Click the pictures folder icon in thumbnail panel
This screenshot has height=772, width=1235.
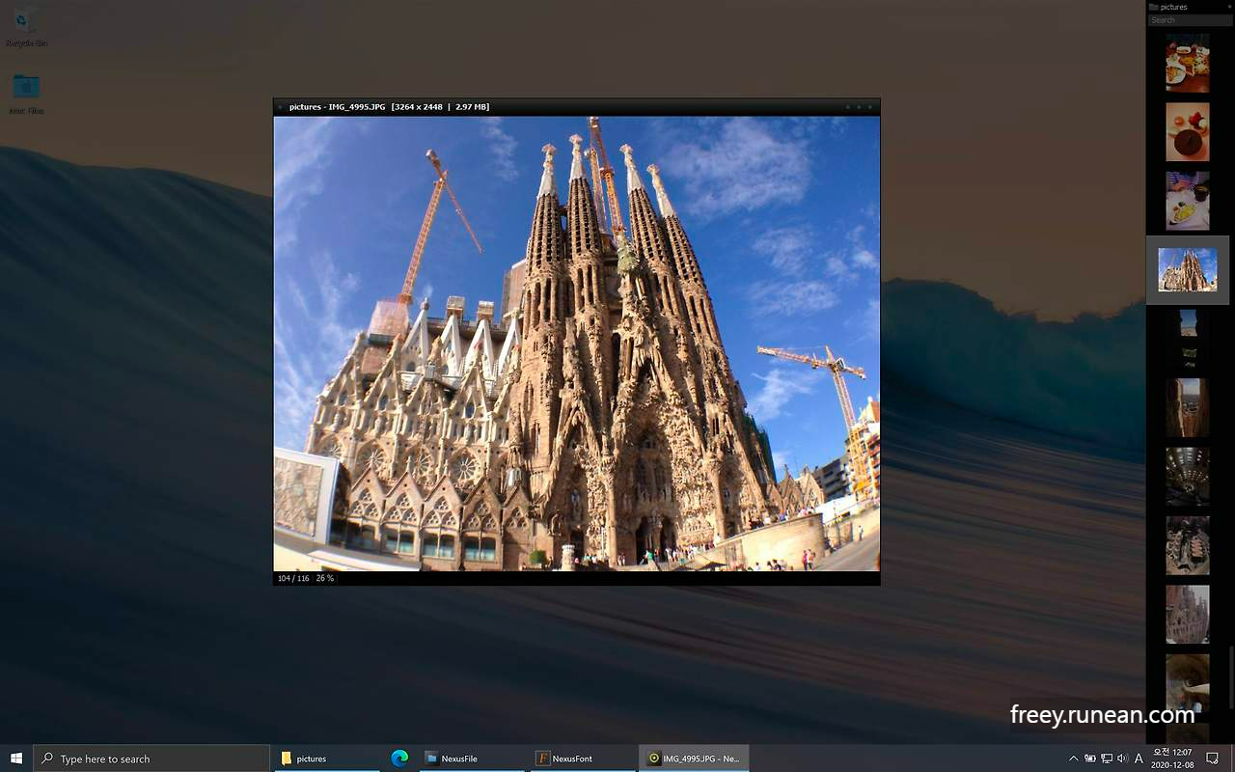[1153, 7]
